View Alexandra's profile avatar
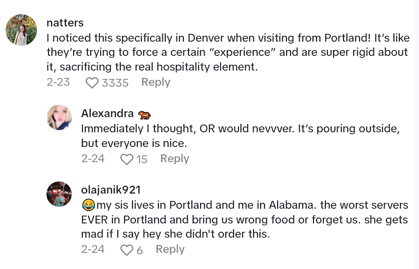 coord(59,118)
